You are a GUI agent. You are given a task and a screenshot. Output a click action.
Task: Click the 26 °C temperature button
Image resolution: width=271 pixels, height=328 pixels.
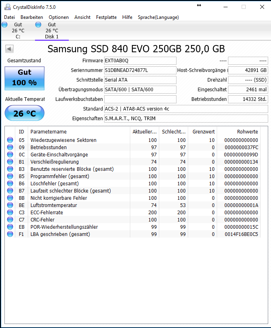pyautogui.click(x=25, y=113)
